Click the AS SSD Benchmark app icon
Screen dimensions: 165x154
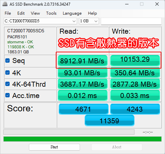(5, 4)
